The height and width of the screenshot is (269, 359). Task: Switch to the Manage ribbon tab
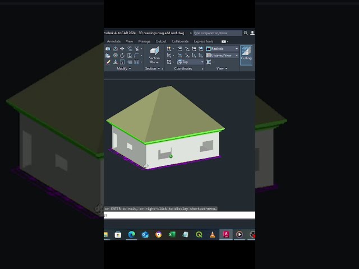(x=144, y=41)
